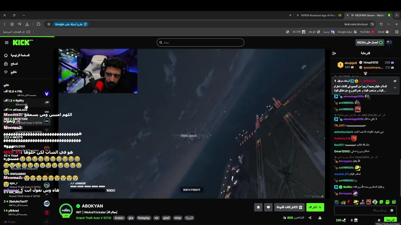Expand the gift leaderboard handle
This screenshot has height=225, width=401.
click(x=365, y=73)
